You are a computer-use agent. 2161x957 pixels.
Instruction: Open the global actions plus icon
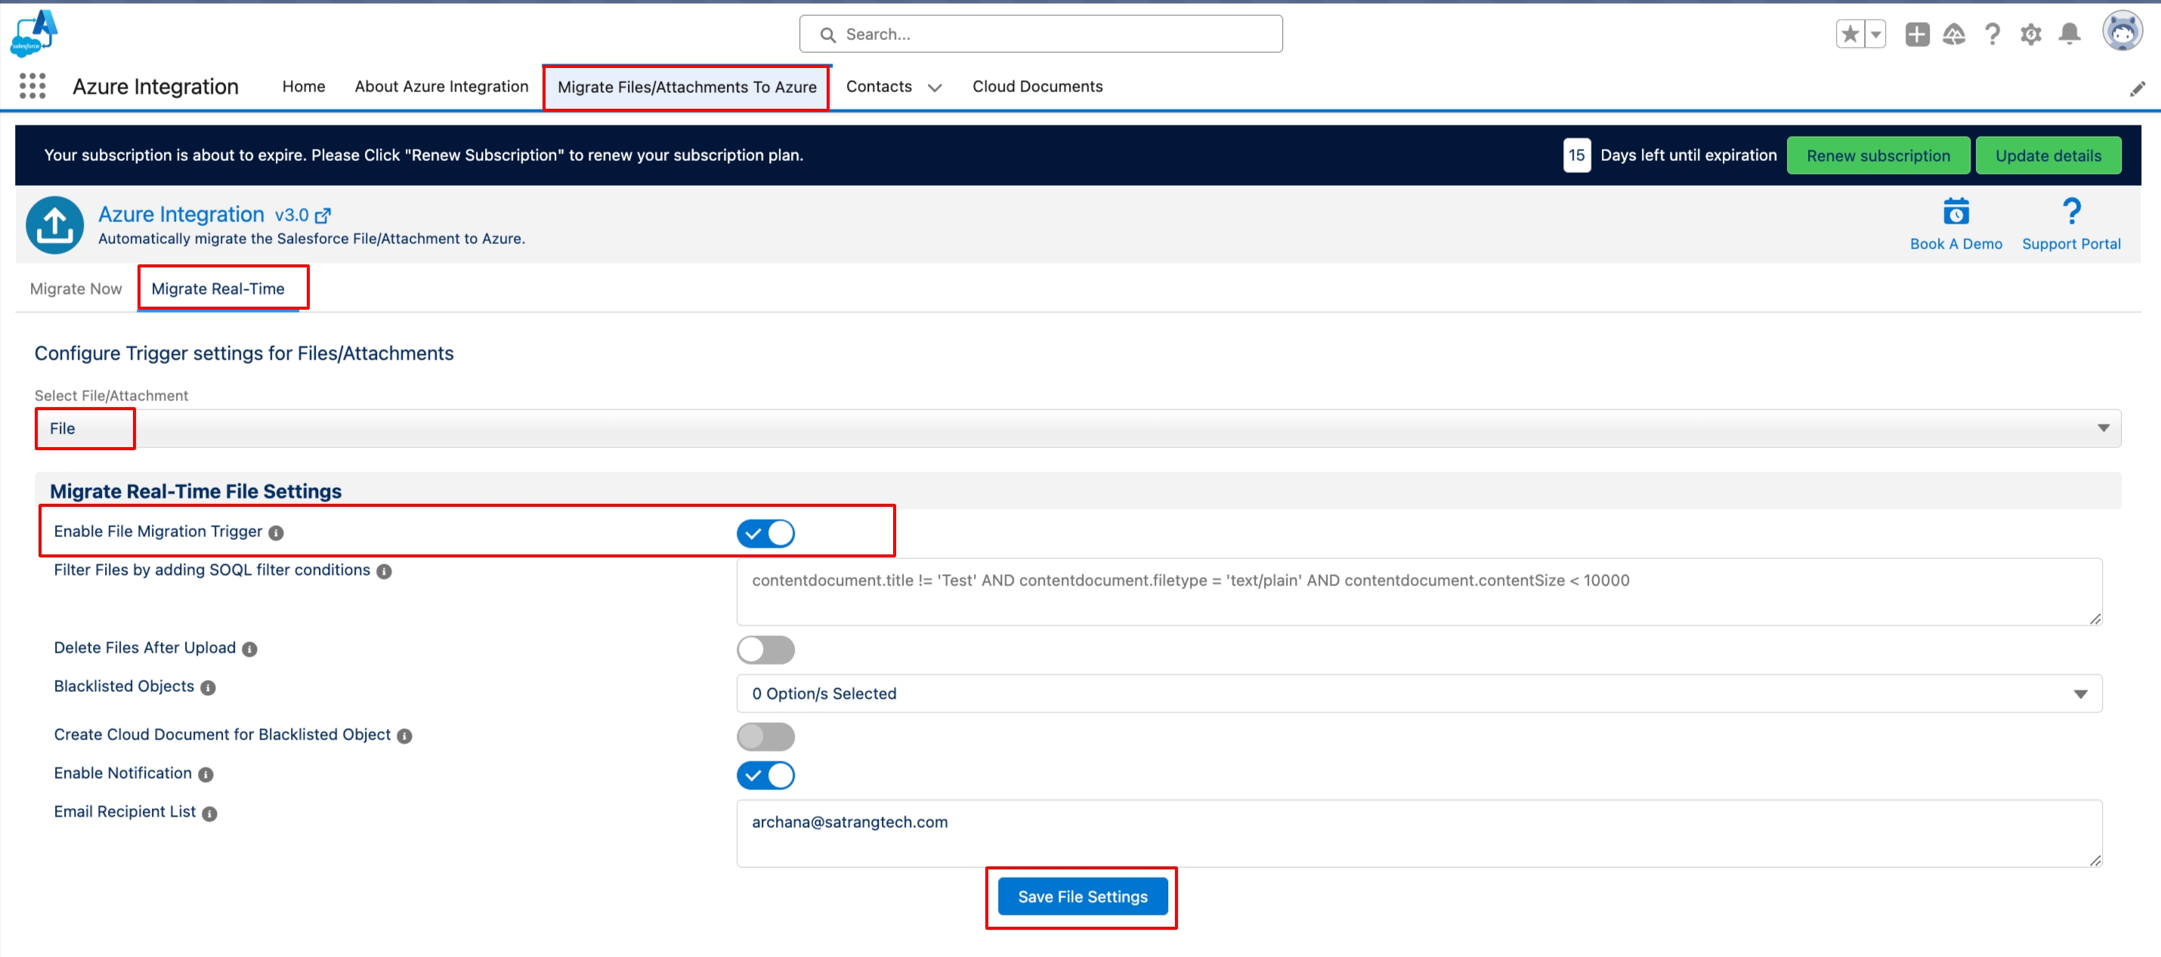1916,33
